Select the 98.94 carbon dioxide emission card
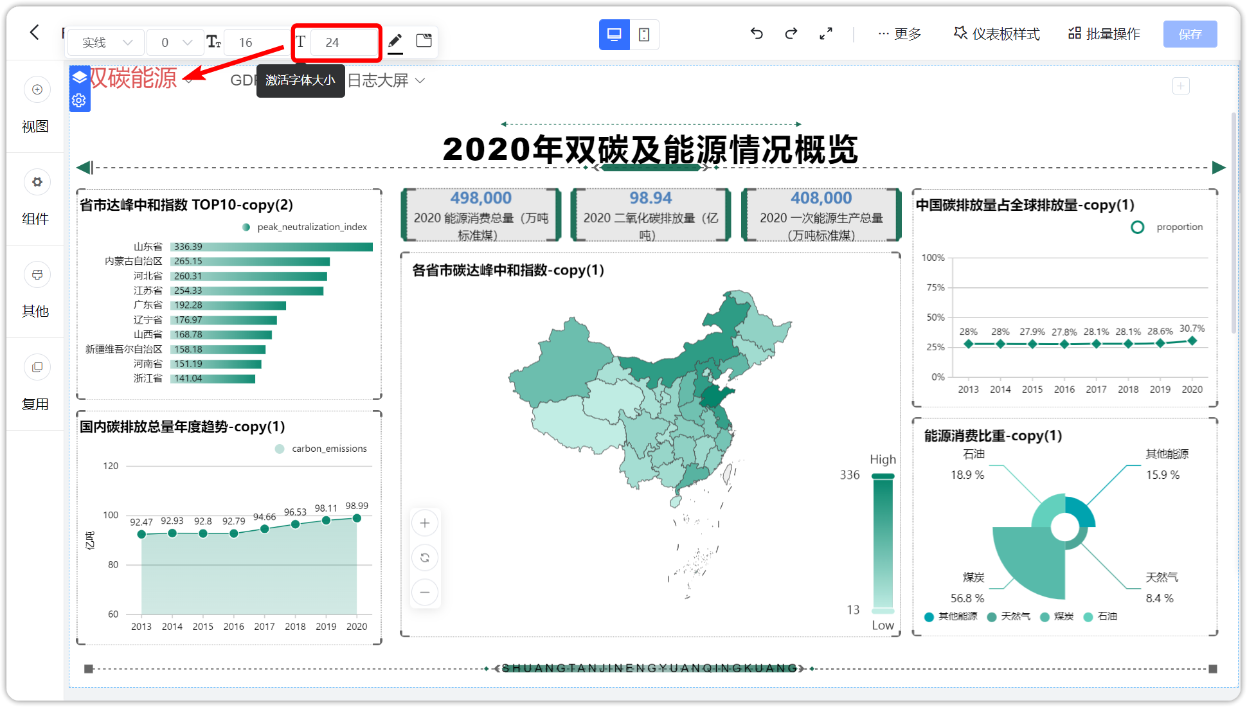 click(650, 215)
